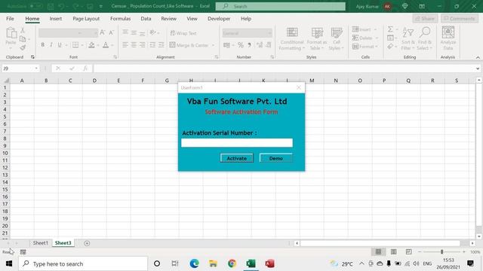The image size is (483, 271).
Task: Toggle Underline formatting
Action: tap(60, 45)
